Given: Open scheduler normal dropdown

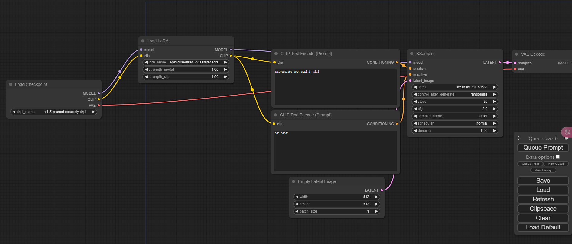Looking at the screenshot, I should 455,123.
